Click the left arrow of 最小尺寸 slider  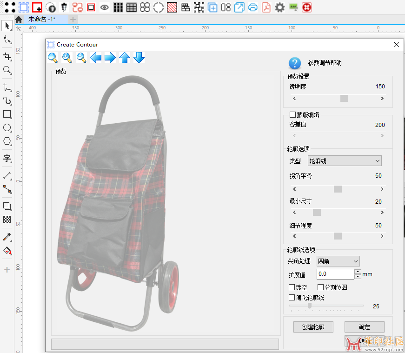294,213
